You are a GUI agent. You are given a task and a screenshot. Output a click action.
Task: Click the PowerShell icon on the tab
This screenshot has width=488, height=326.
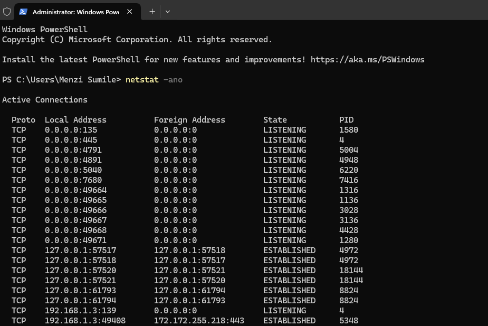pyautogui.click(x=23, y=11)
